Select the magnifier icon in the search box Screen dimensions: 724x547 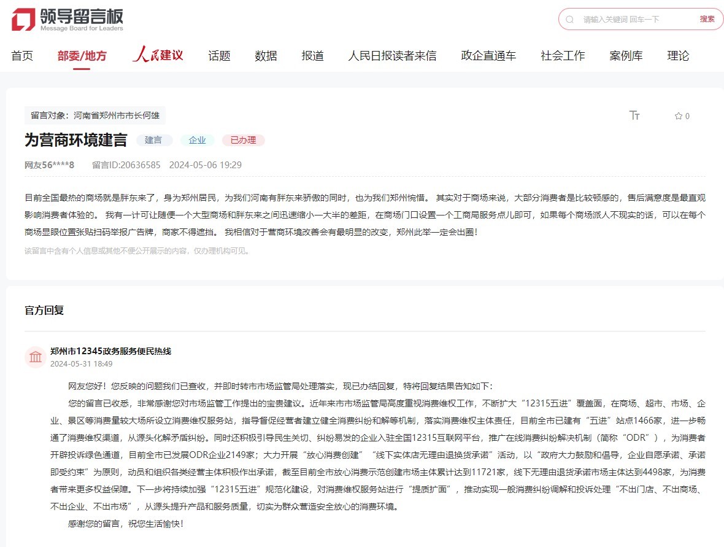coord(570,20)
